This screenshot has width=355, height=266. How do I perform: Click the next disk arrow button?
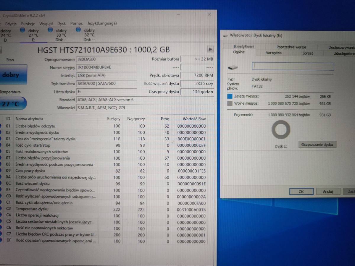click(210, 49)
